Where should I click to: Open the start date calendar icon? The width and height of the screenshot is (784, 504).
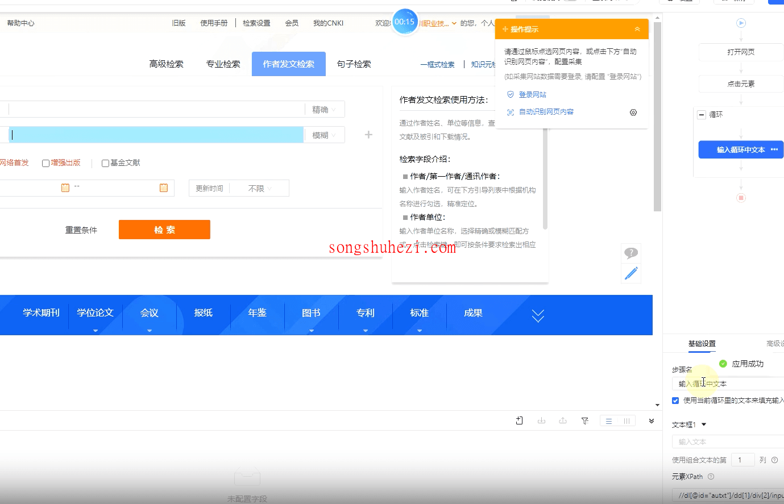pos(65,188)
